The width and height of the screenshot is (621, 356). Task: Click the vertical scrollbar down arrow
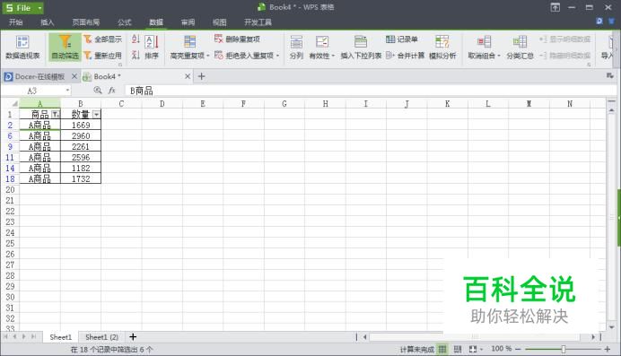click(611, 326)
